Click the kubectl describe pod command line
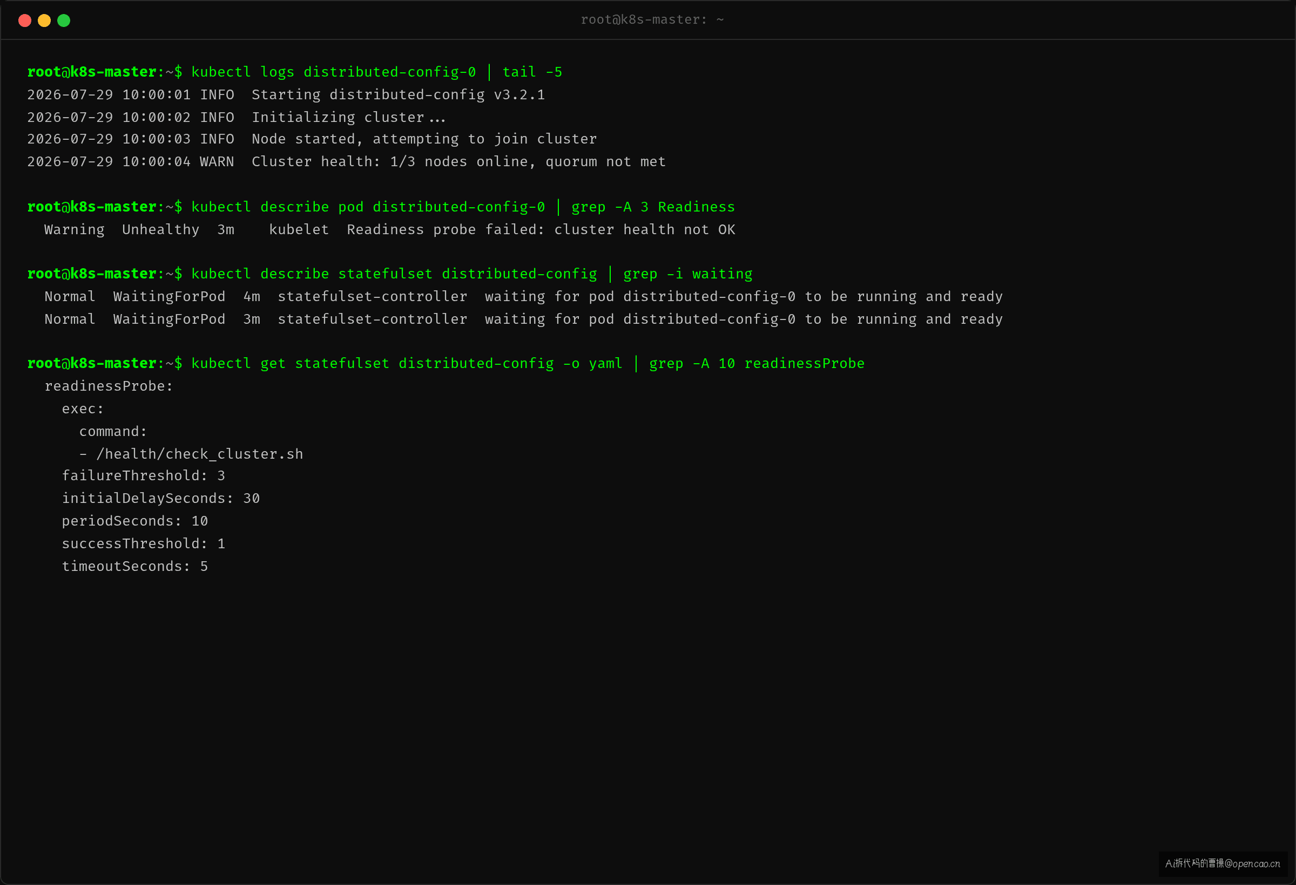Viewport: 1296px width, 885px height. (x=463, y=207)
